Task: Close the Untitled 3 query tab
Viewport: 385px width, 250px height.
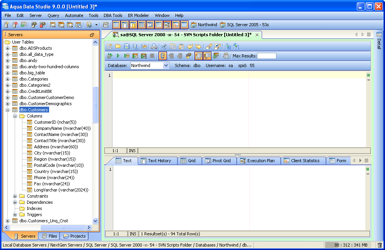Action: [257, 35]
